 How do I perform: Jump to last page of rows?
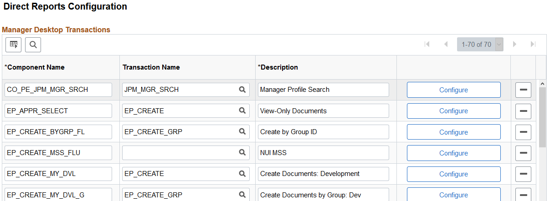533,45
